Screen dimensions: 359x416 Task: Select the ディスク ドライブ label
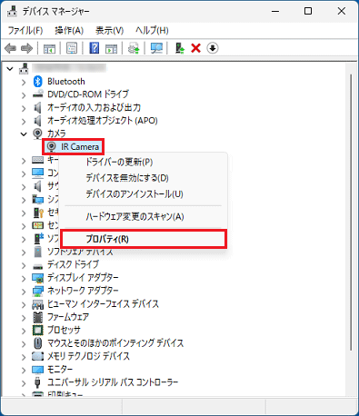pyautogui.click(x=73, y=264)
